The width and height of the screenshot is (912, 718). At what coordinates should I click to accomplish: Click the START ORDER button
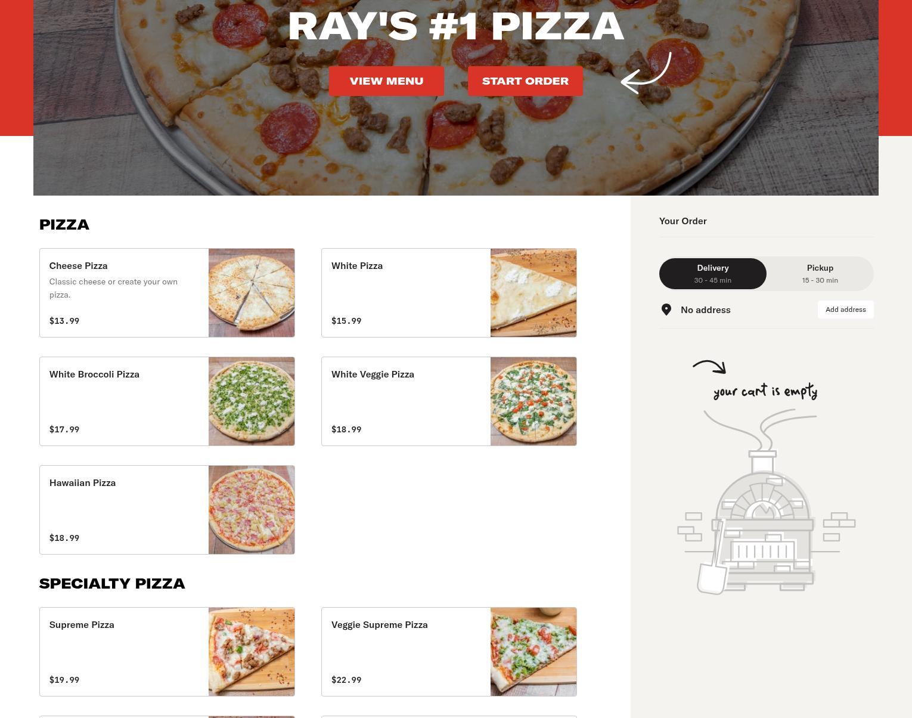point(525,81)
